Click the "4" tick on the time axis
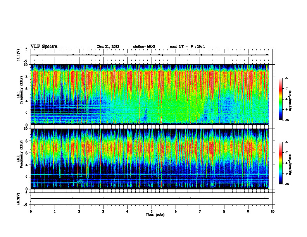The width and height of the screenshot is (307, 237). click(x=128, y=211)
